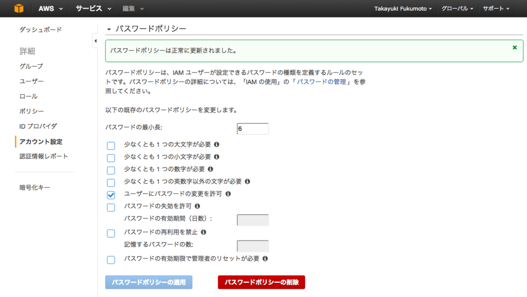
Task: Open the サービス services dropdown
Action: click(x=93, y=9)
